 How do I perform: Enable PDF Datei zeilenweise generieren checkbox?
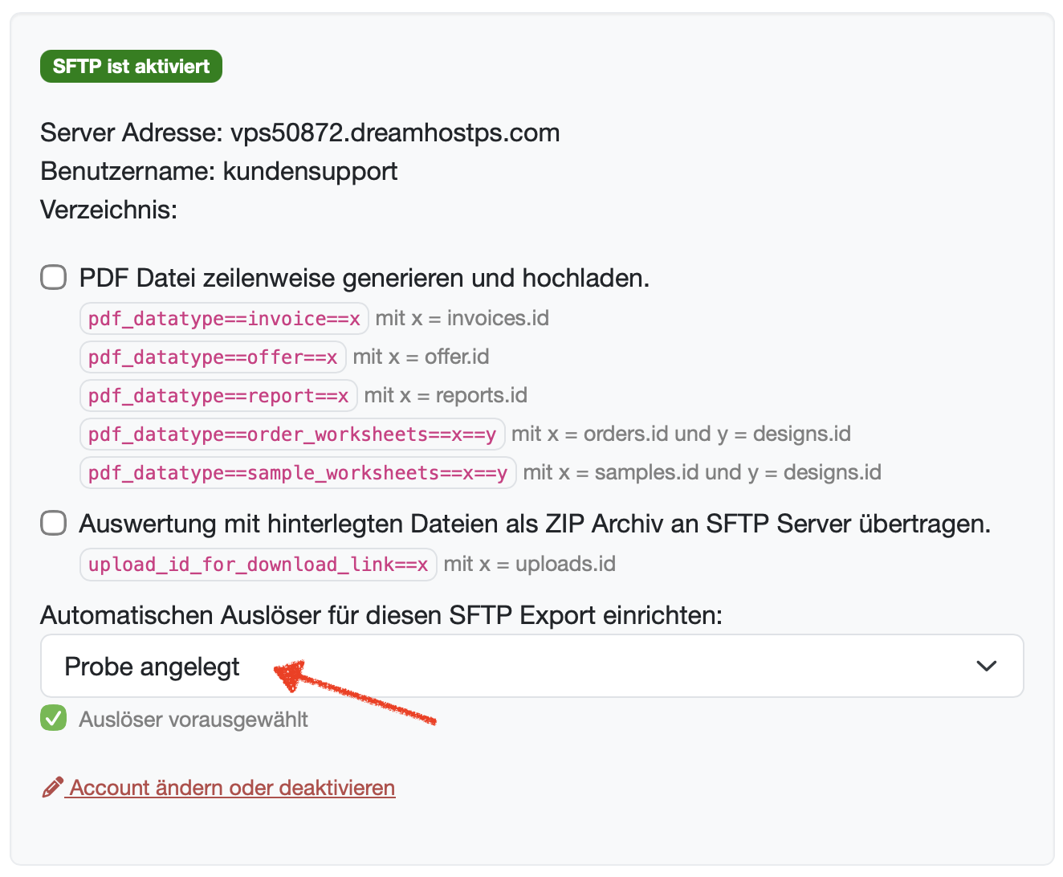click(x=54, y=278)
